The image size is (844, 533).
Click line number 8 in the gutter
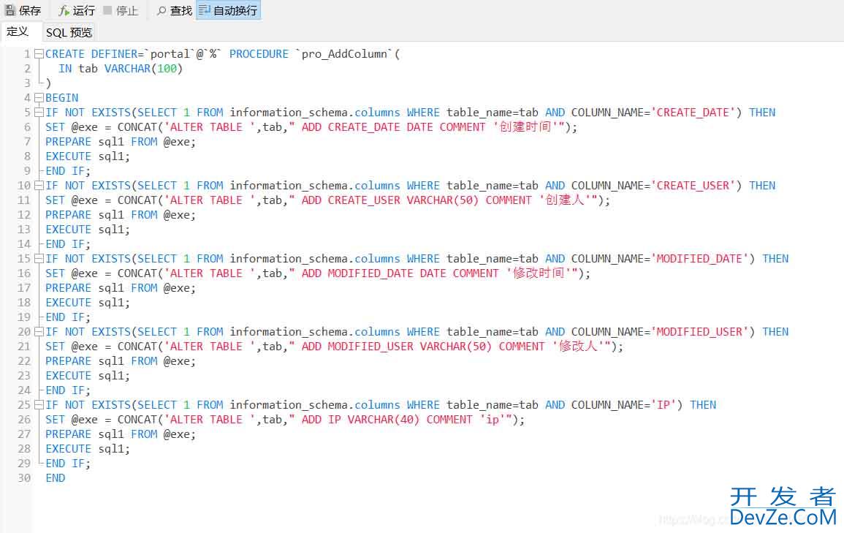[28, 156]
